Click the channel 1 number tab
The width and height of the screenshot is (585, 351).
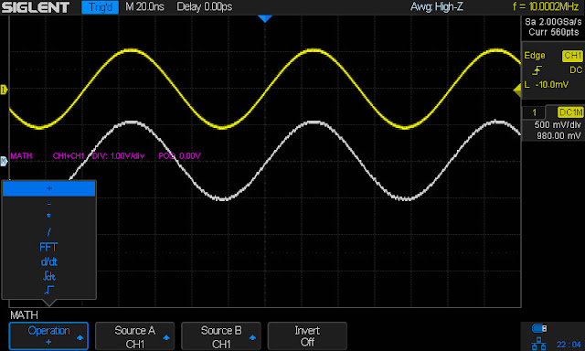pos(534,112)
